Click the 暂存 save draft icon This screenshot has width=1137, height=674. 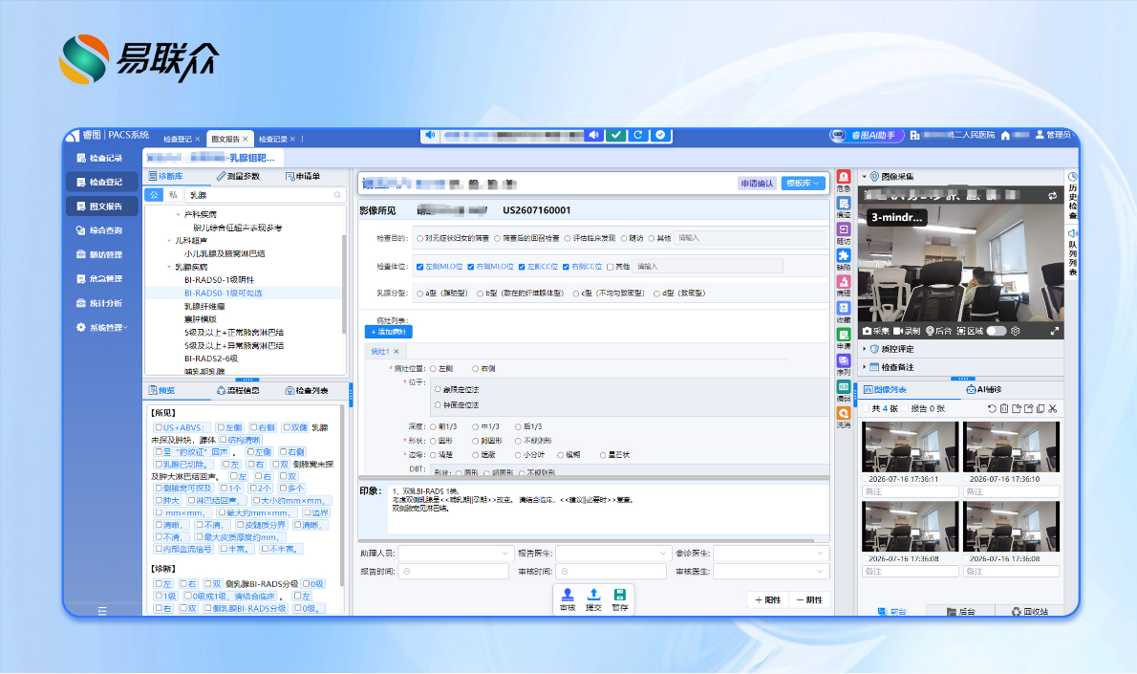coord(620,599)
